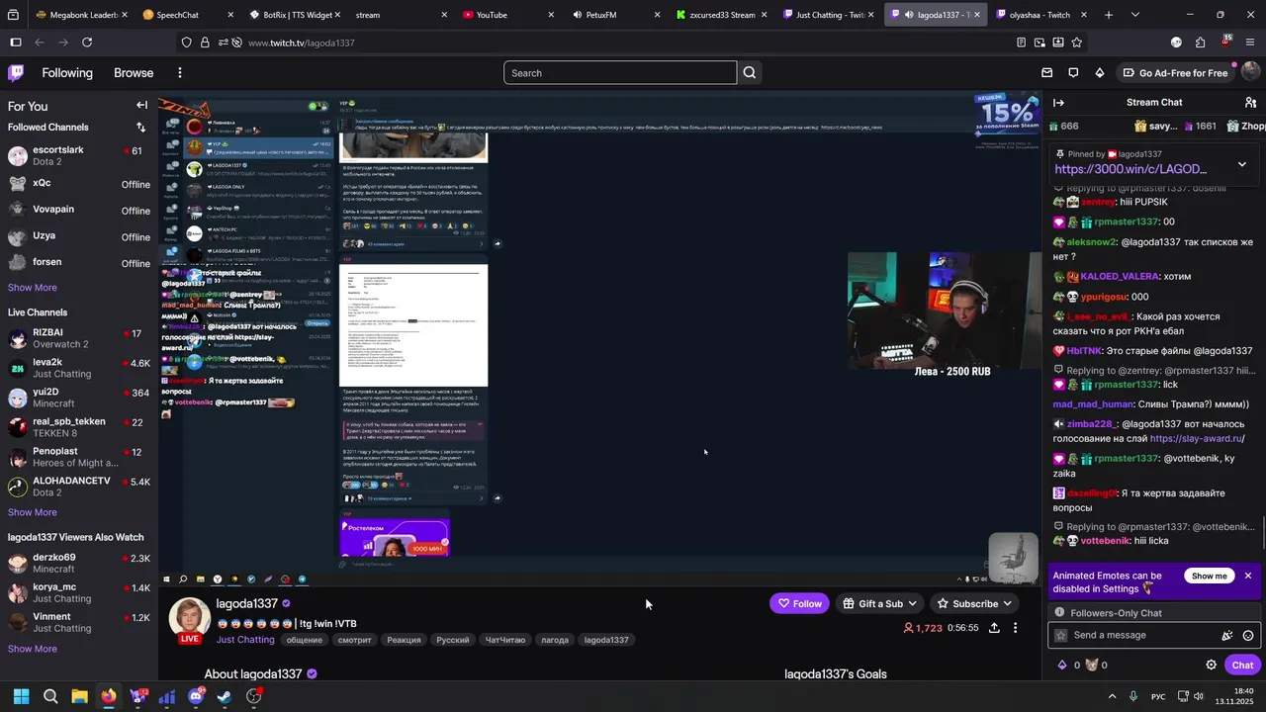Open the Subscribe dropdown arrow
This screenshot has height=712, width=1266.
[x=1007, y=603]
